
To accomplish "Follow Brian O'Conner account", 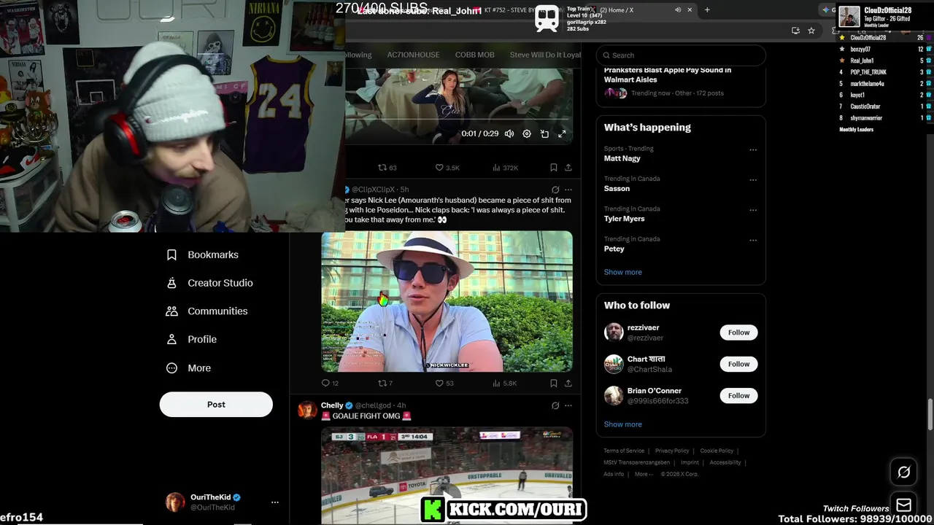I will pyautogui.click(x=738, y=395).
